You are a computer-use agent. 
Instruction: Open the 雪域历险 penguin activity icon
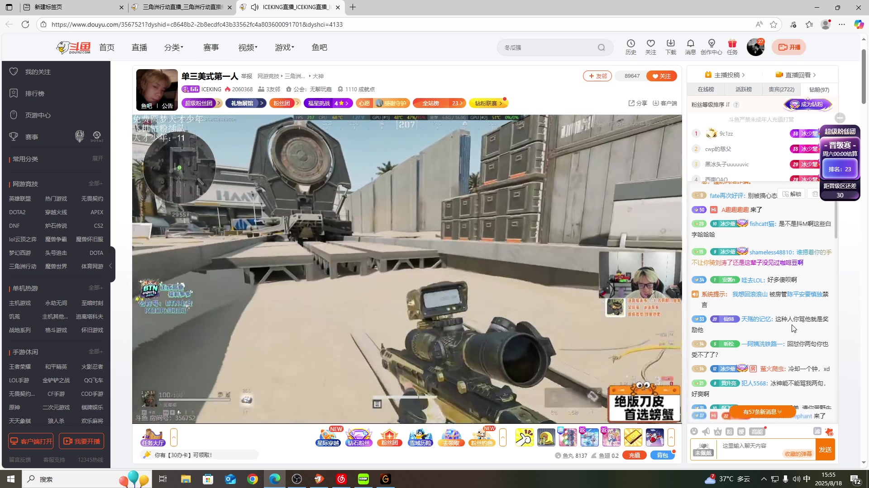coord(420,437)
